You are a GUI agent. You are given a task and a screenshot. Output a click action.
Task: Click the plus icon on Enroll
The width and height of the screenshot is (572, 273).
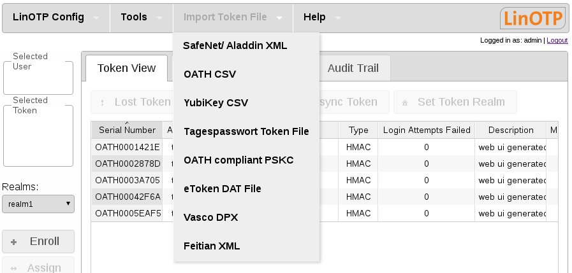(14, 242)
